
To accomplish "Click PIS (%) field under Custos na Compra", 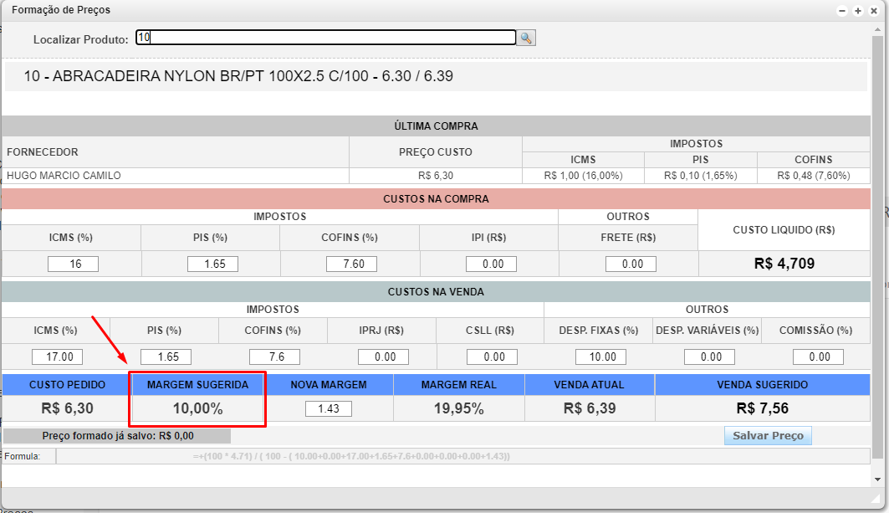I will tap(212, 264).
